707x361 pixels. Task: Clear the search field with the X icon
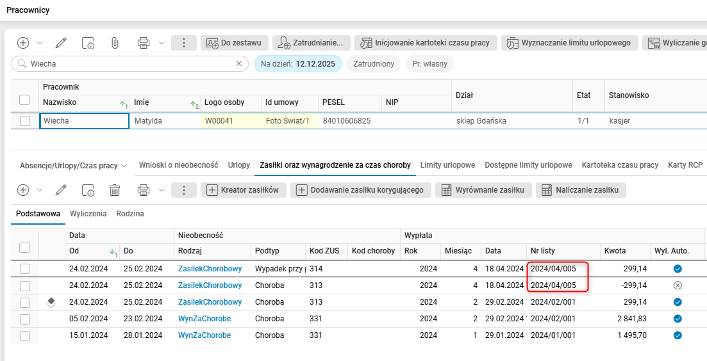tap(239, 64)
